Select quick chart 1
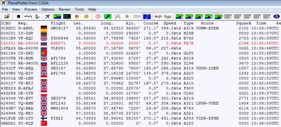 coord(180,17)
